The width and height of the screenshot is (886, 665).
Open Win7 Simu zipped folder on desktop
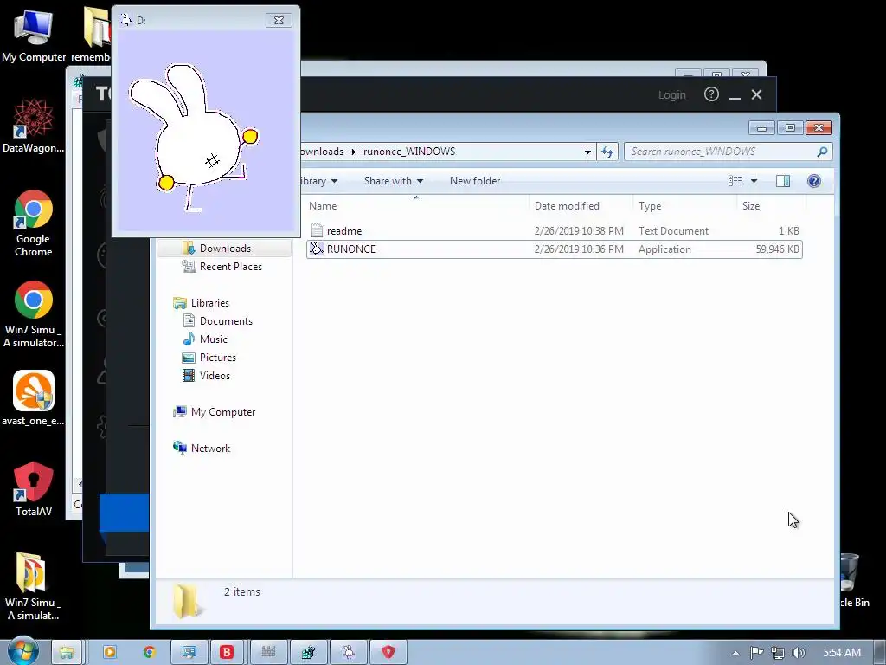(32, 586)
